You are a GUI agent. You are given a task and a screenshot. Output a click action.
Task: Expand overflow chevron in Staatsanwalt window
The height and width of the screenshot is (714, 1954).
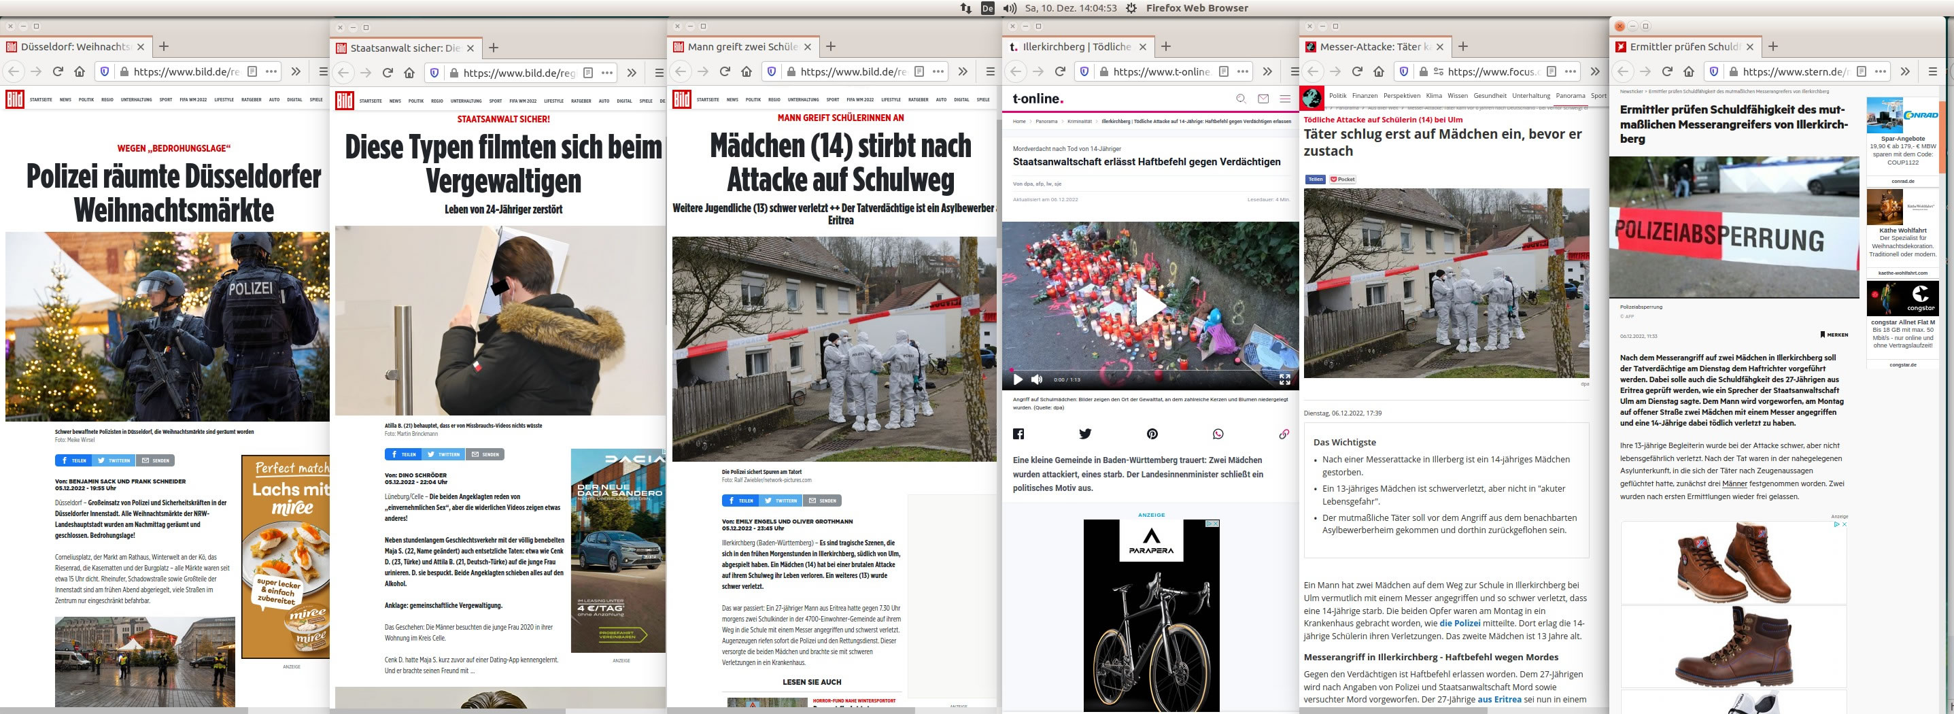(x=631, y=73)
